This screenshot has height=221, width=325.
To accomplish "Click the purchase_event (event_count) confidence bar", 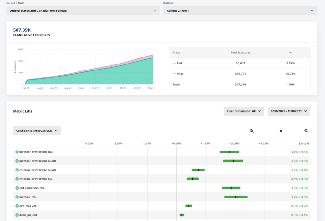I will click(x=233, y=161).
